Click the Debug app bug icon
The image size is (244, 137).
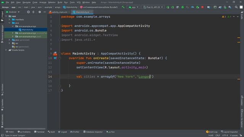183,7
